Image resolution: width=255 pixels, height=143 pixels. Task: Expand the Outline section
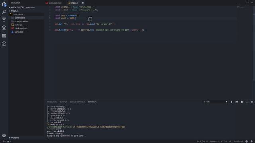(15, 138)
